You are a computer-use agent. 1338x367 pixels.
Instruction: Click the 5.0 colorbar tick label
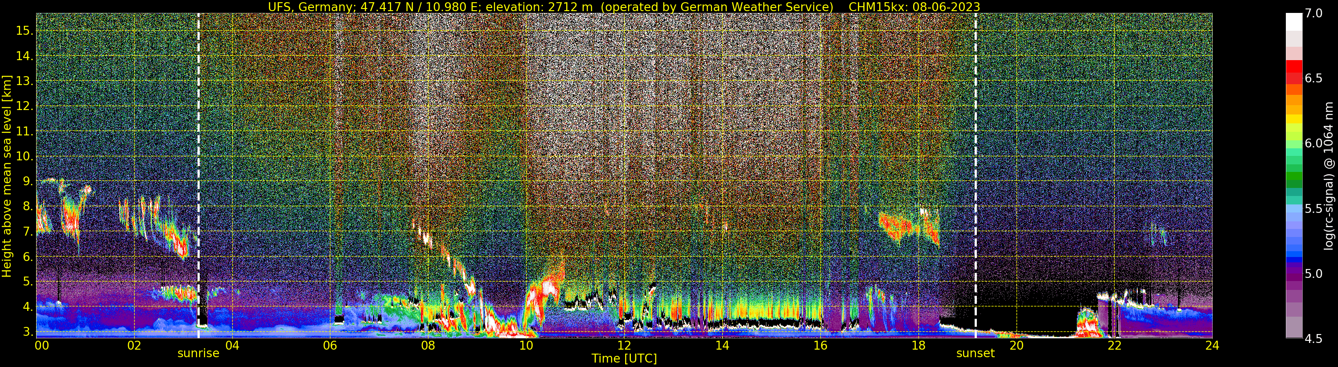pos(1313,273)
